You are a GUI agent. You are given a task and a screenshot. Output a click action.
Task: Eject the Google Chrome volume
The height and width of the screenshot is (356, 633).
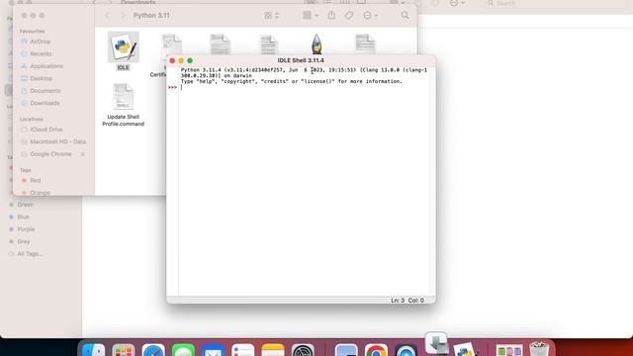click(83, 154)
